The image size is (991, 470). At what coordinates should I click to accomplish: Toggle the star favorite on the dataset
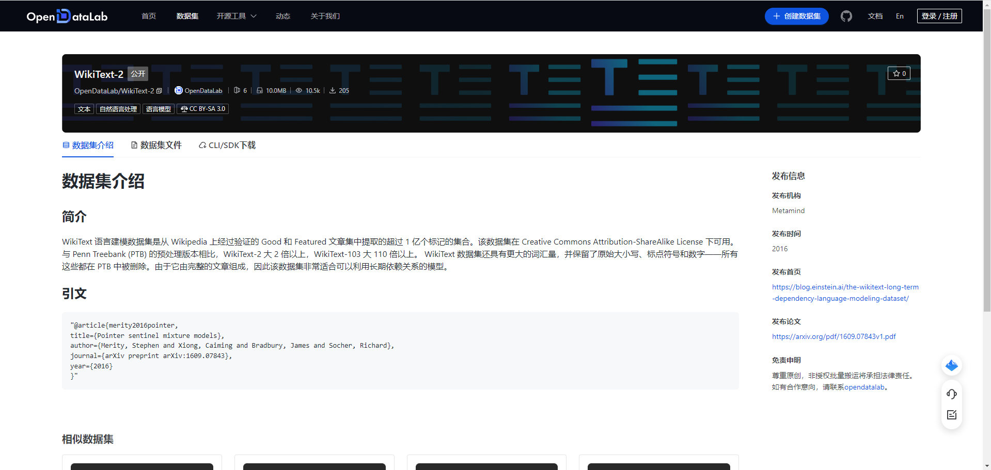[x=899, y=73]
